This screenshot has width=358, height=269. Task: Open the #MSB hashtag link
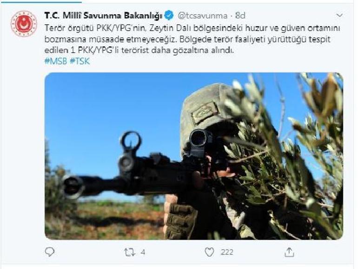pos(56,61)
